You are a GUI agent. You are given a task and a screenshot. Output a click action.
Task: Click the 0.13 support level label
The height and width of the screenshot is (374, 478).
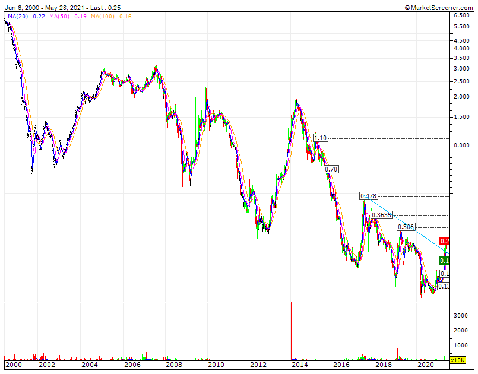click(444, 286)
